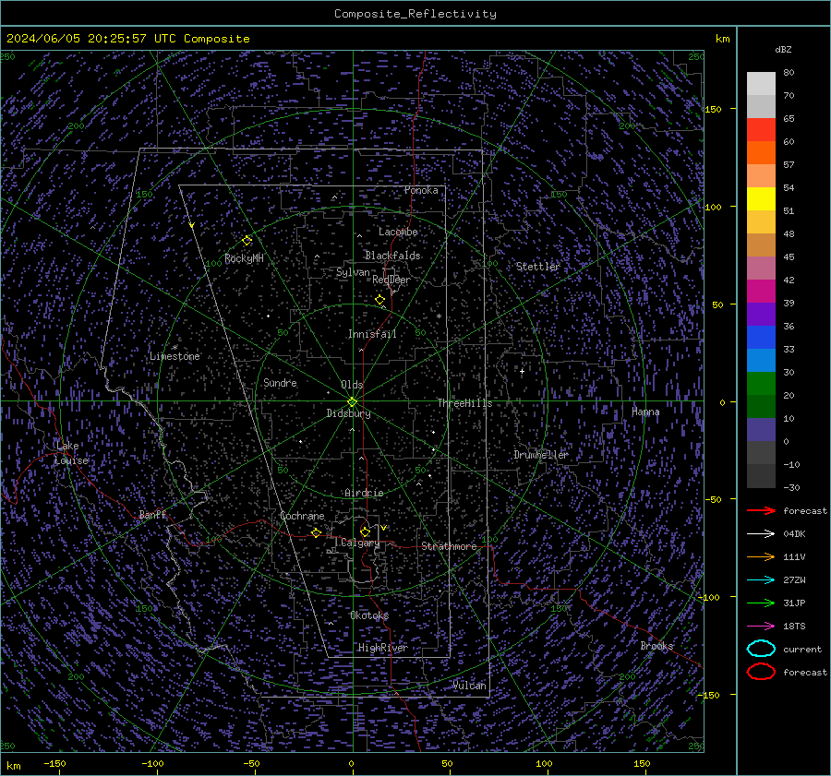Click the yellow diamond marker below Cochrane
831x776 pixels.
(x=317, y=532)
